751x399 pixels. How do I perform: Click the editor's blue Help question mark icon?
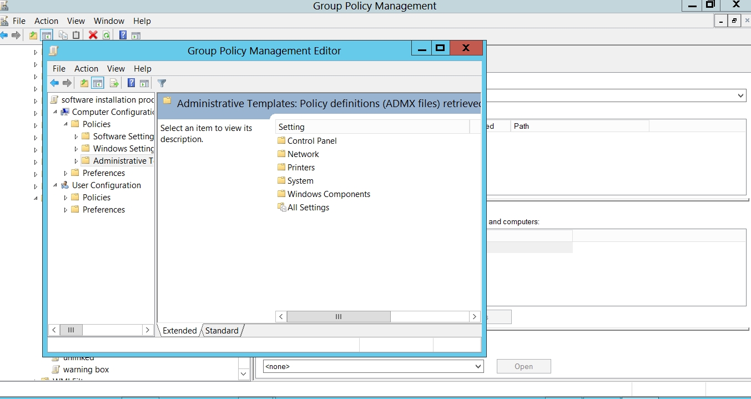tap(131, 83)
